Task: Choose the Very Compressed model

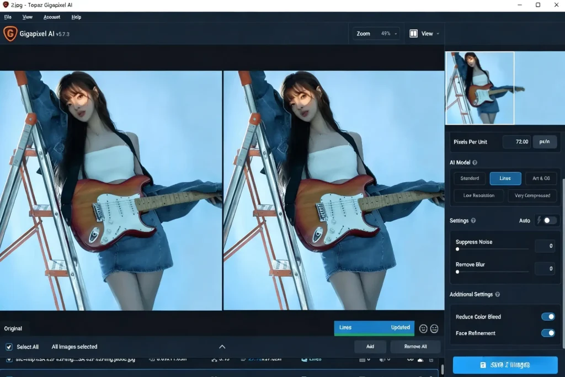Action: pos(532,196)
